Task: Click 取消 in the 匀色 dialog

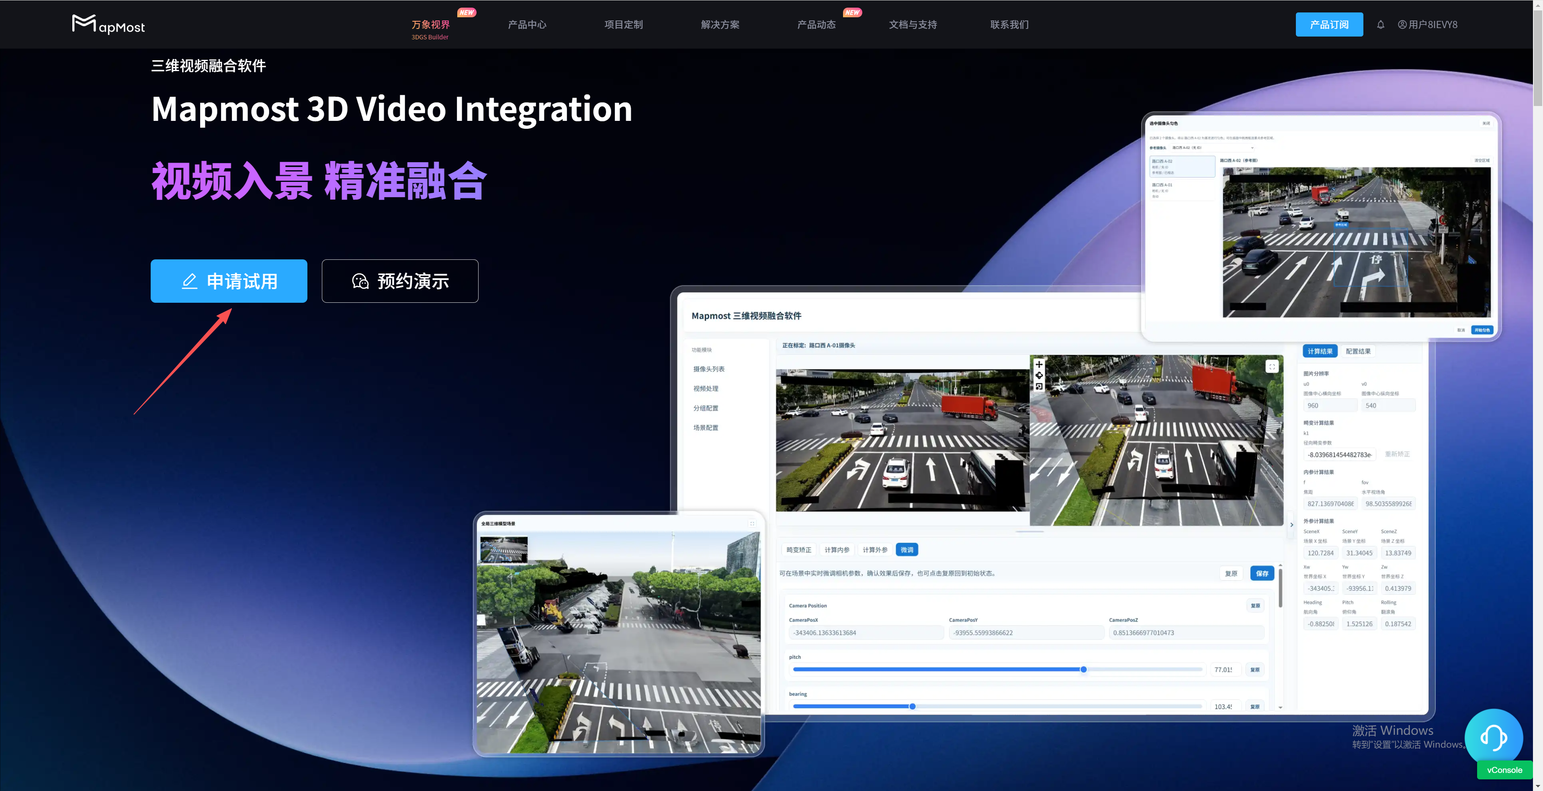Action: 1461,330
